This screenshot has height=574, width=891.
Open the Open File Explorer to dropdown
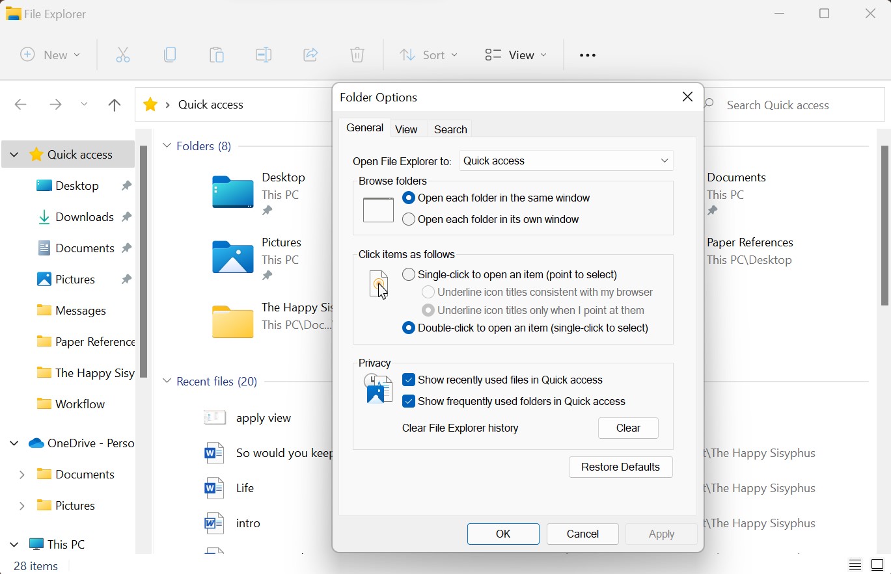point(566,161)
